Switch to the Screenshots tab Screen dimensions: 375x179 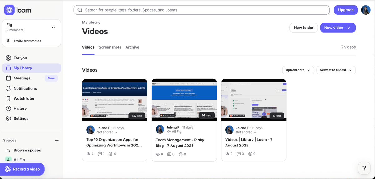tap(110, 47)
